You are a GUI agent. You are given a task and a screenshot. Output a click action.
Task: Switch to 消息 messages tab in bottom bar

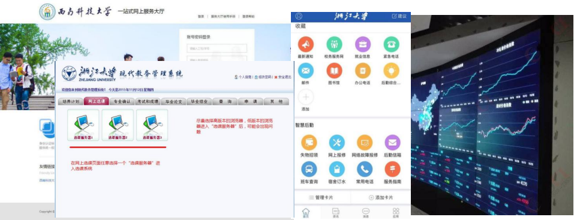[x=365, y=213]
